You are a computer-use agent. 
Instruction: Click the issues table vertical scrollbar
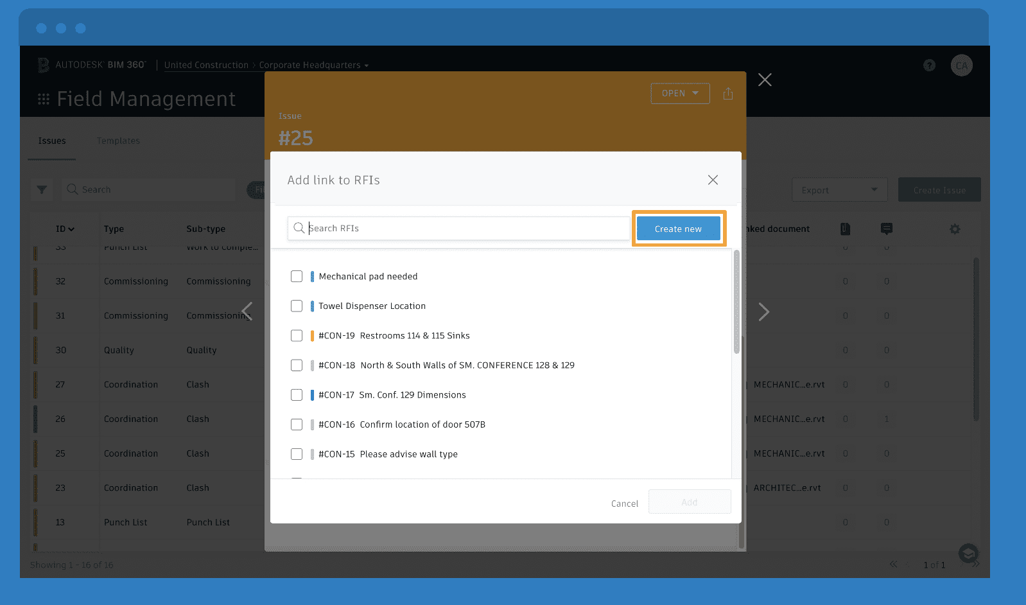point(976,339)
